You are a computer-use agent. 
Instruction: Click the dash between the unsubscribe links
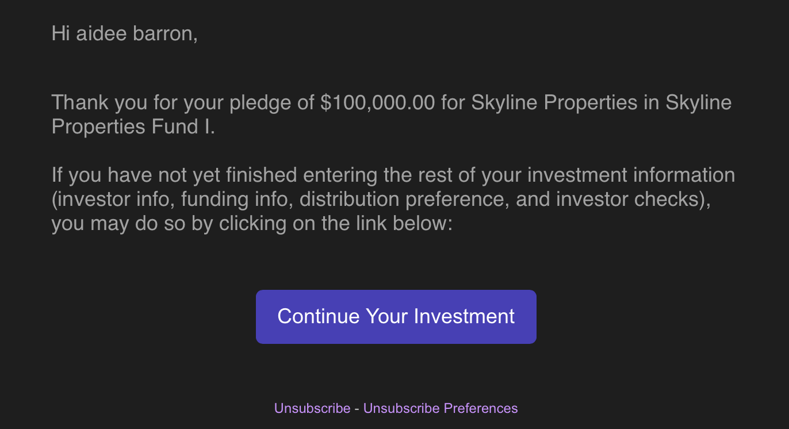357,408
